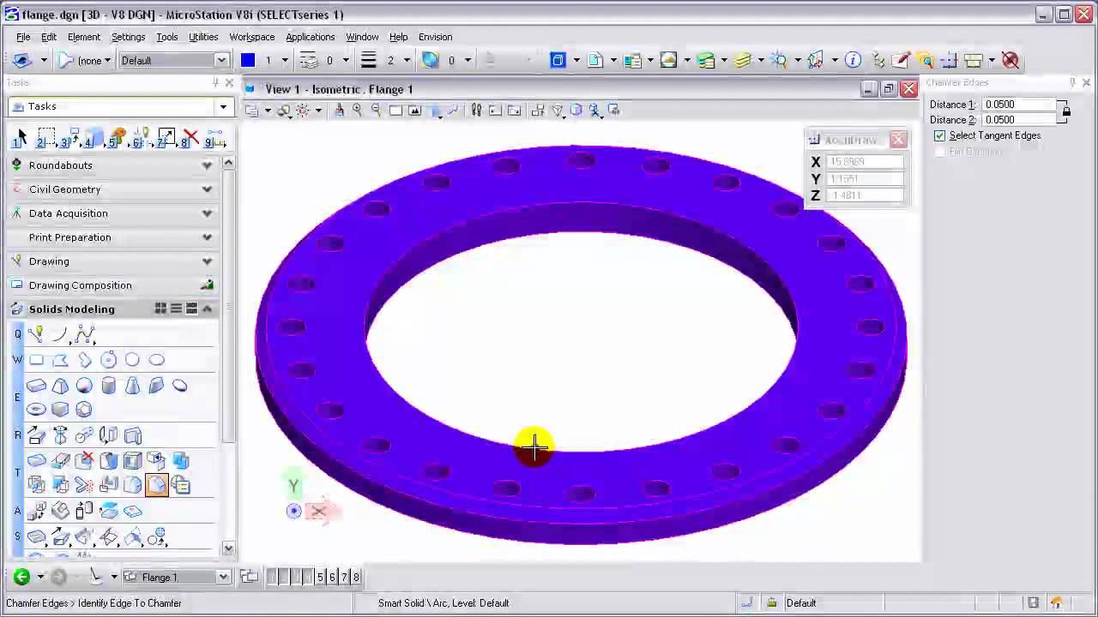Click the Zoom In magnifier in View 1
1098x617 pixels.
357,110
